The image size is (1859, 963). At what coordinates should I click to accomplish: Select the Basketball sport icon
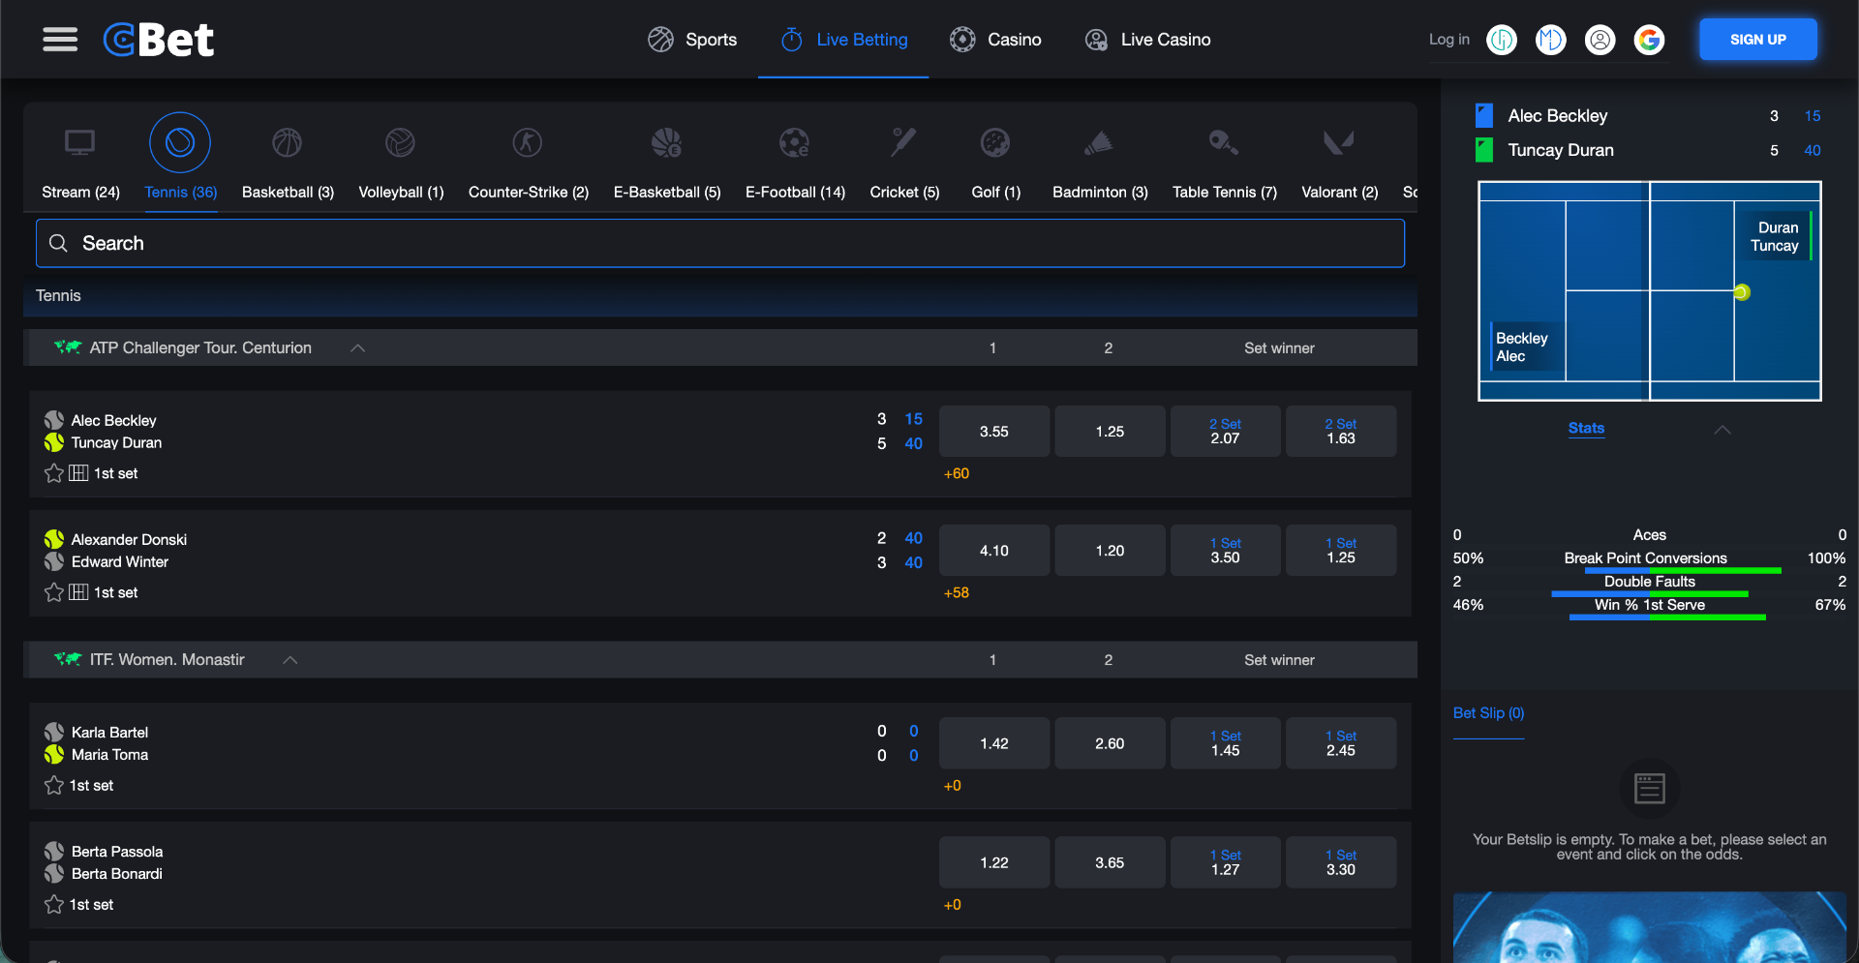(x=288, y=142)
